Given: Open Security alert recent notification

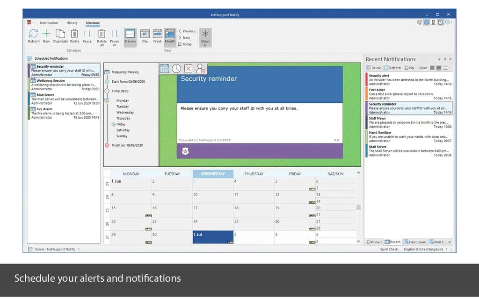Looking at the screenshot, I should (409, 79).
